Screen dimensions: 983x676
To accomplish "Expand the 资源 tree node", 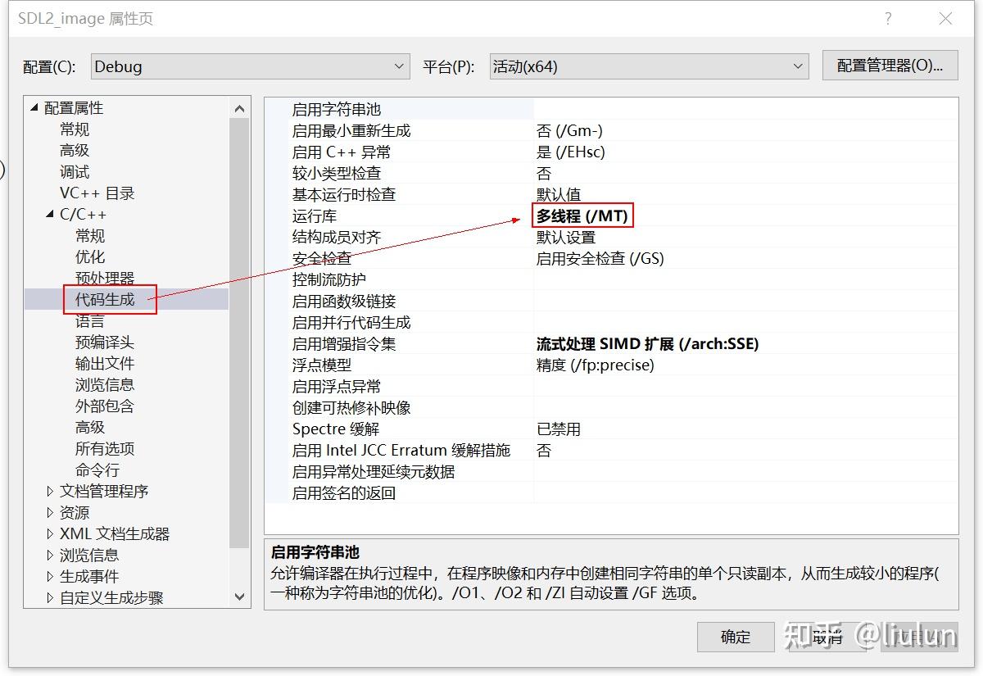I will point(51,512).
